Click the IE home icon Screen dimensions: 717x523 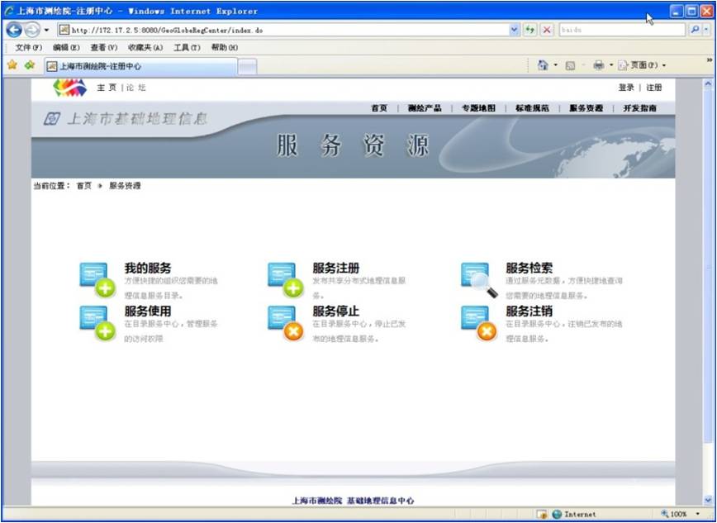click(543, 65)
